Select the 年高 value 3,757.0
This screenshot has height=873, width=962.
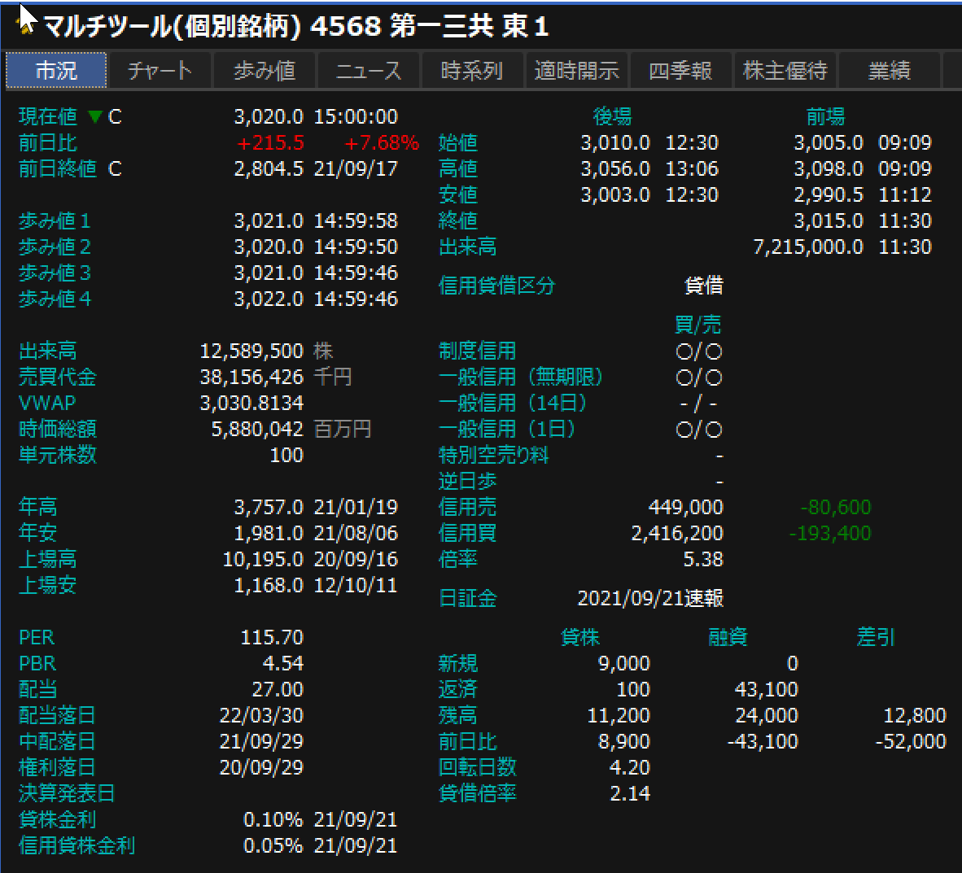[269, 508]
